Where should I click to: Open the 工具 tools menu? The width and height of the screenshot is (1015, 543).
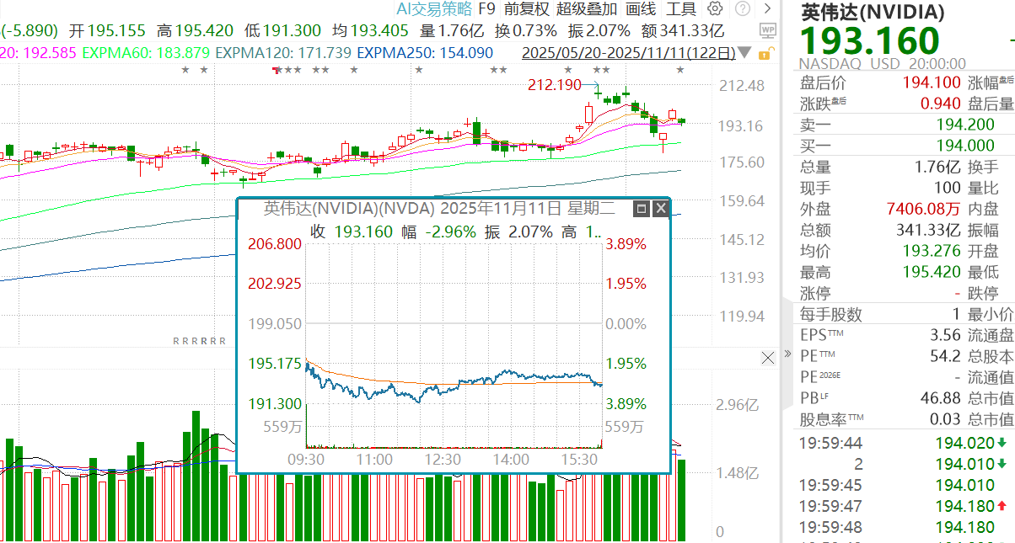point(681,9)
